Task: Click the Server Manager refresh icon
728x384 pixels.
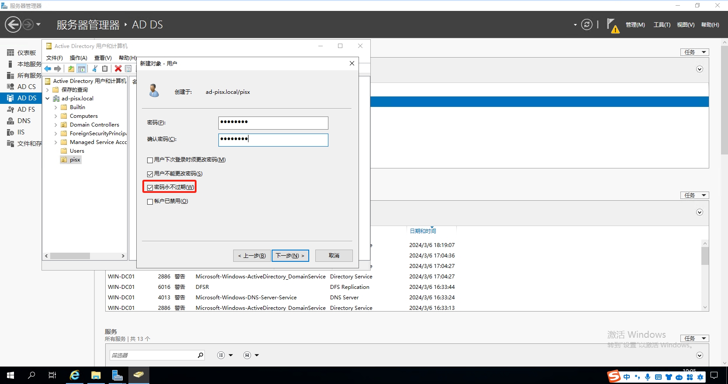Action: (x=587, y=25)
